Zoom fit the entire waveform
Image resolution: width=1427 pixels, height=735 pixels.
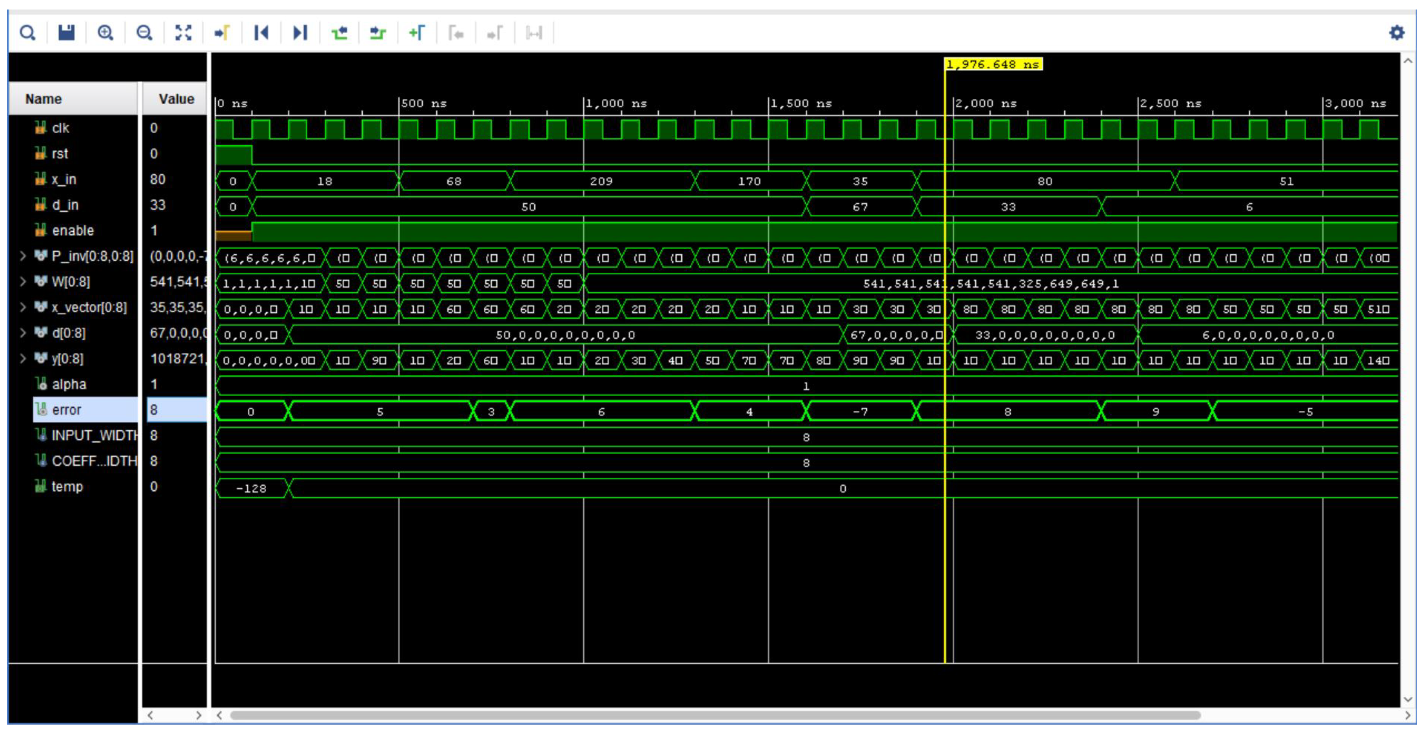point(183,33)
